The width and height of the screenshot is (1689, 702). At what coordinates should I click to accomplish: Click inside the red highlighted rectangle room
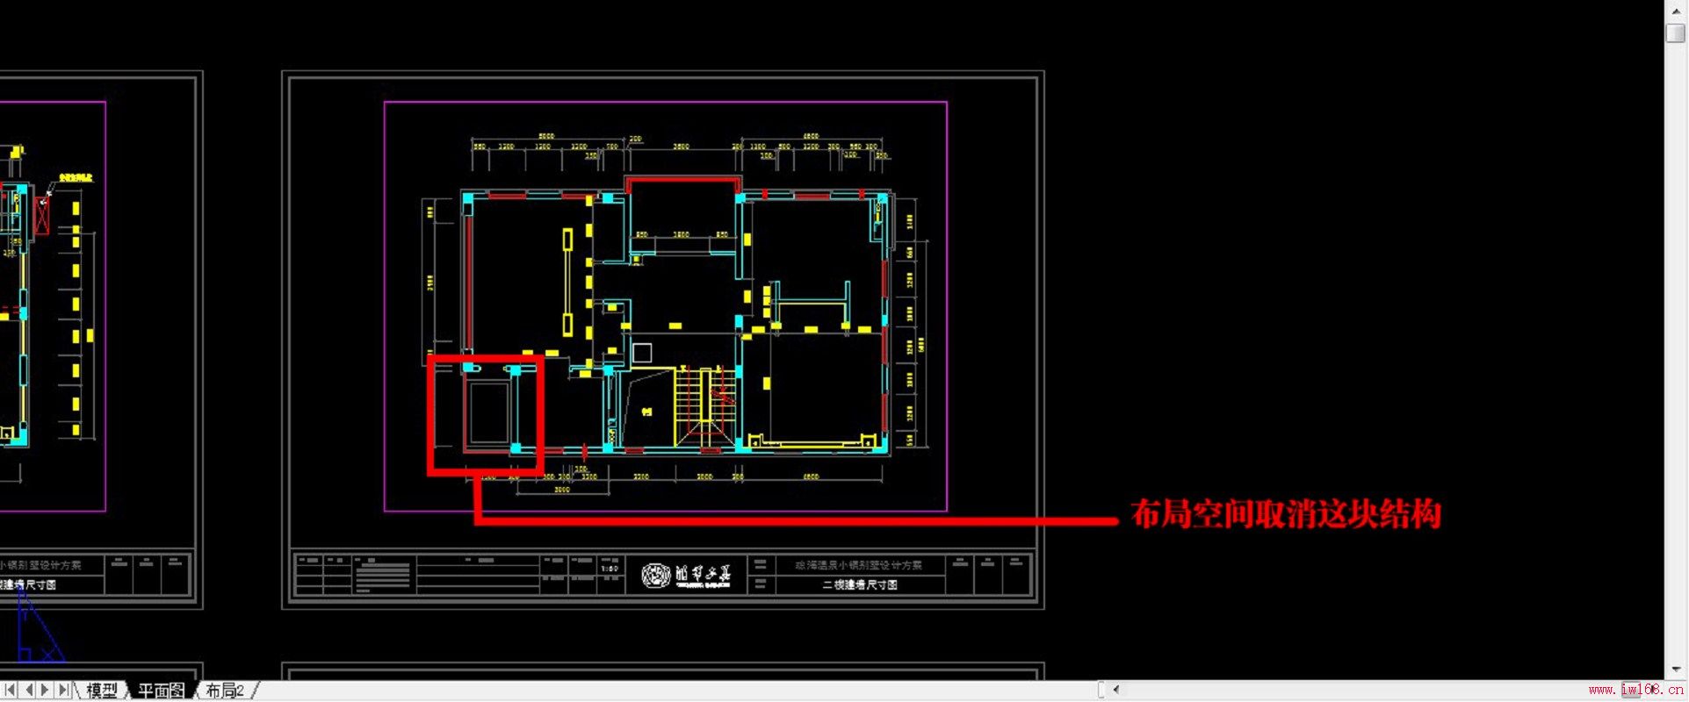(486, 414)
